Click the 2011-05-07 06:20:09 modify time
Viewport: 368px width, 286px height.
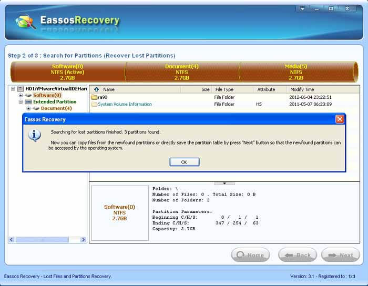(x=310, y=104)
